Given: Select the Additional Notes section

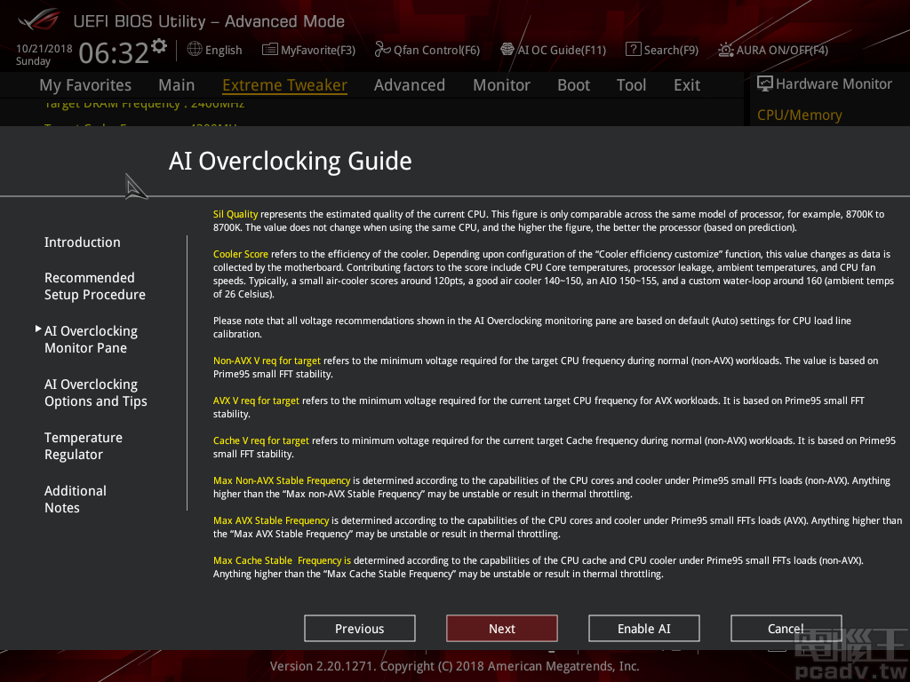Looking at the screenshot, I should 76,499.
